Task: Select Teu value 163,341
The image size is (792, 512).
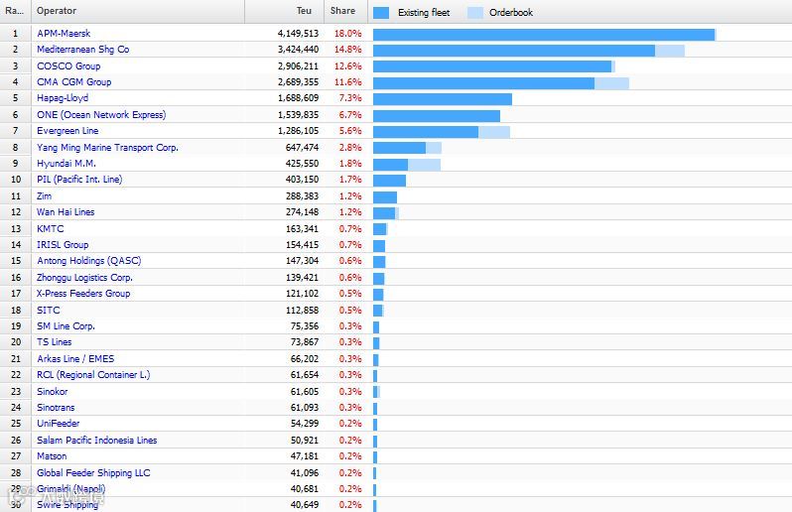Action: [302, 229]
